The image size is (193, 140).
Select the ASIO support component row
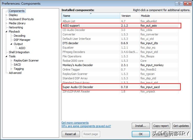click(120, 26)
